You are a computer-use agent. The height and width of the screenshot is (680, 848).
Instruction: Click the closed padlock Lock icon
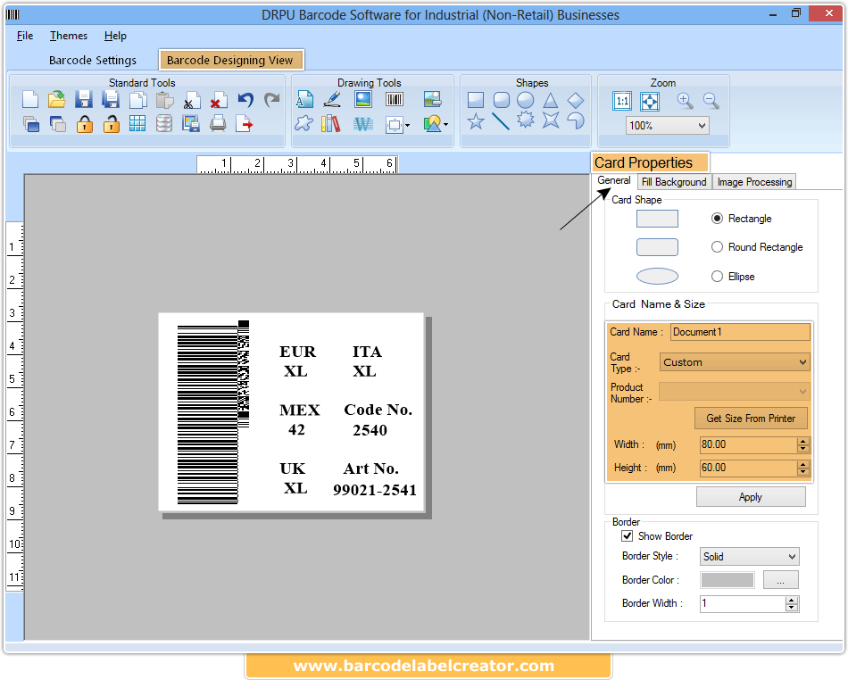(x=85, y=124)
